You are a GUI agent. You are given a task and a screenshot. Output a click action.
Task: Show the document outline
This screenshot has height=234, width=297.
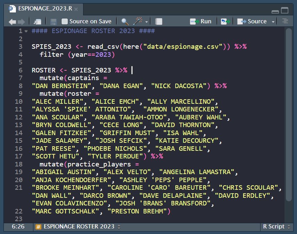tap(285, 21)
